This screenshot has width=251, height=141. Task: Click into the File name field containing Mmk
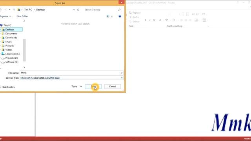click(70, 73)
